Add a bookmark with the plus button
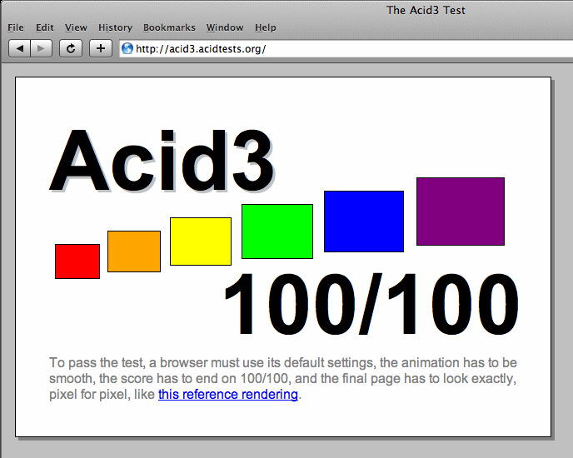 pos(101,48)
